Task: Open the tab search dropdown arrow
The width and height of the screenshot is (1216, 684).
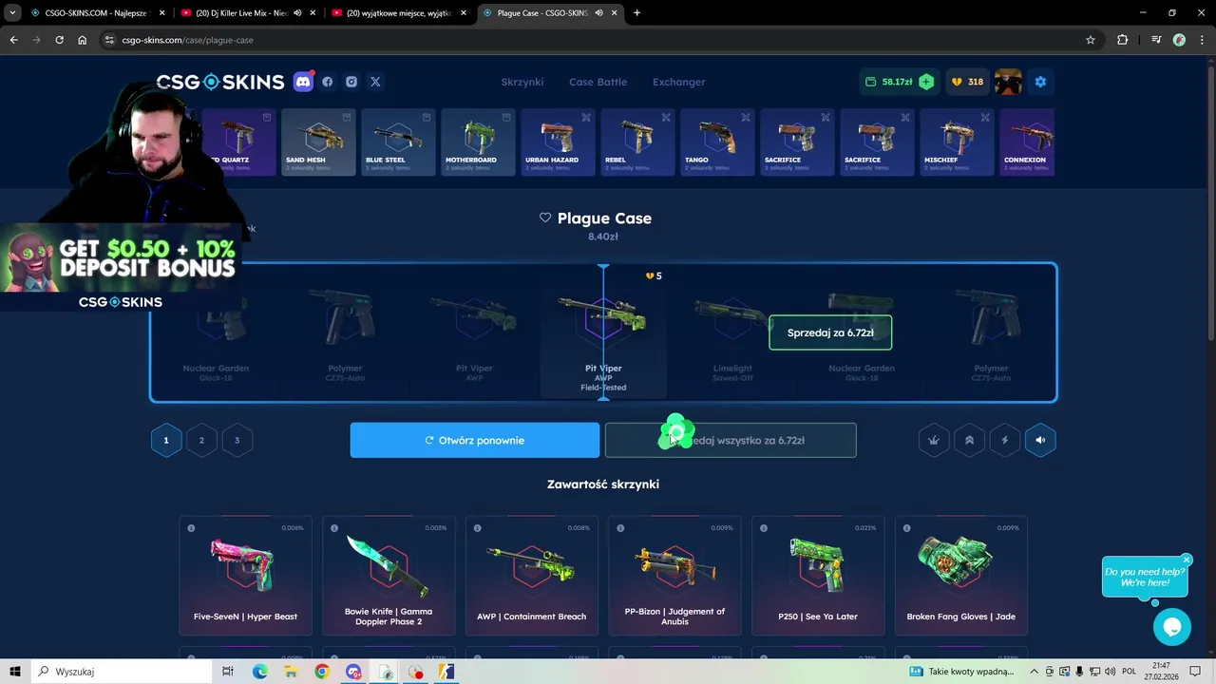Action: [x=11, y=12]
